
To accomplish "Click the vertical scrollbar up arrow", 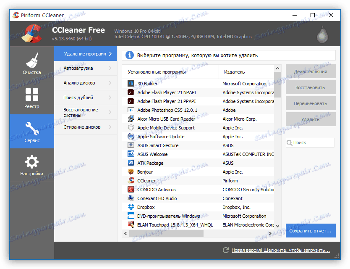I will tap(277, 68).
